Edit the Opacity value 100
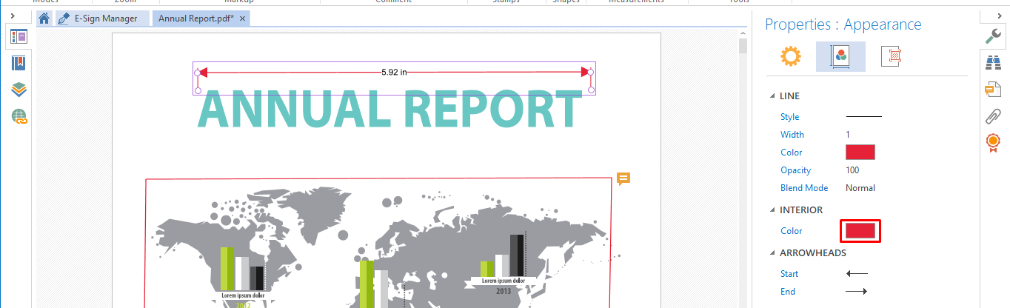This screenshot has width=1010, height=308. 852,170
